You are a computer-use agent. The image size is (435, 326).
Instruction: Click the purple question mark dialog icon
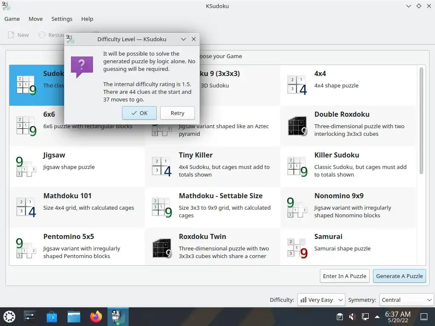coord(82,67)
